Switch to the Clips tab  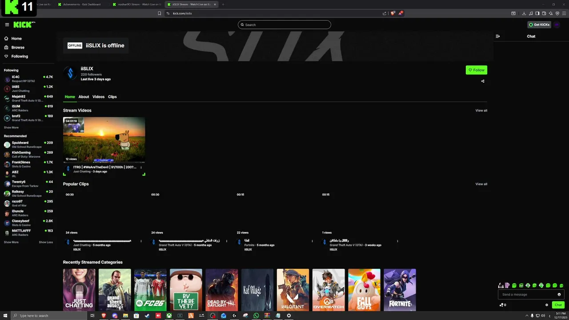(112, 97)
